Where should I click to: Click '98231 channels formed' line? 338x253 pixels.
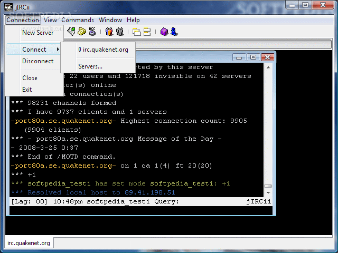(x=64, y=103)
